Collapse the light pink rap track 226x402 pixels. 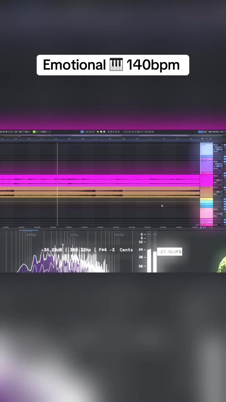point(201,209)
